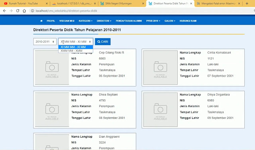
Task: Click the name Cep Gilang Riski R
Action: [112, 53]
